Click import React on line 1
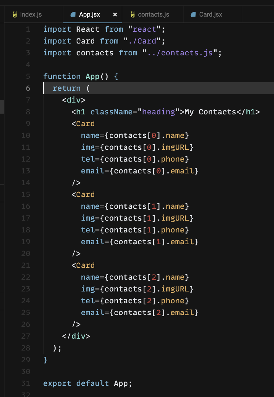 pos(71,30)
